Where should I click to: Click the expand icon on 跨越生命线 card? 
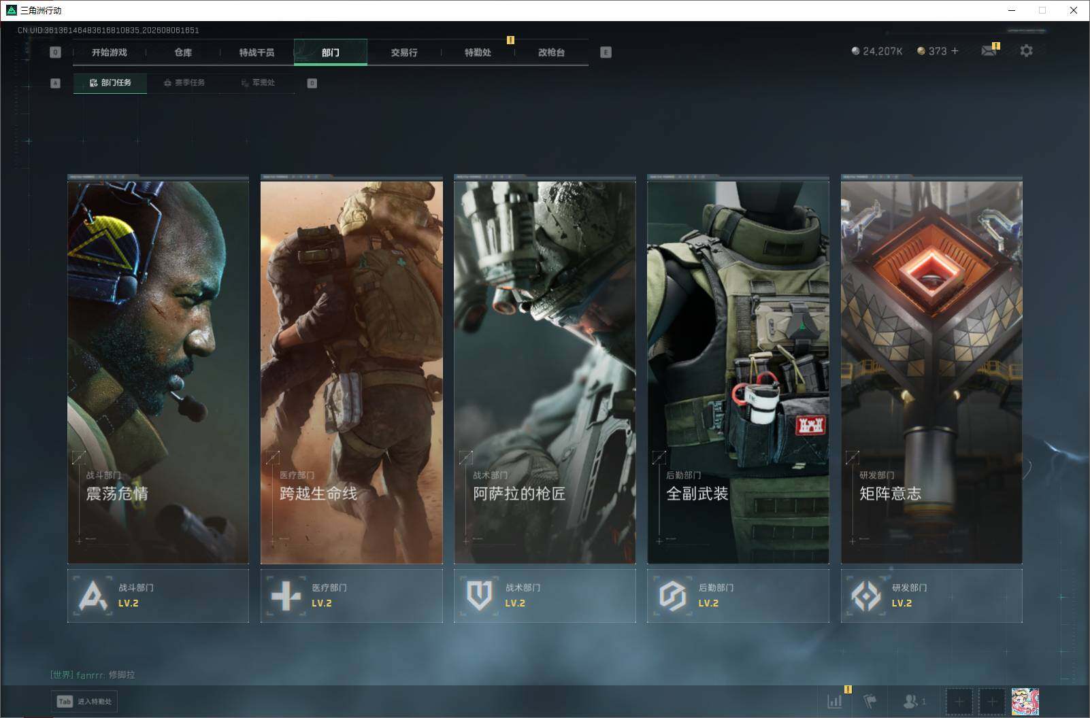(x=272, y=458)
